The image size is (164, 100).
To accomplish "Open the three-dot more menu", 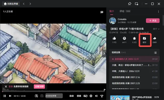I will (x=158, y=12).
